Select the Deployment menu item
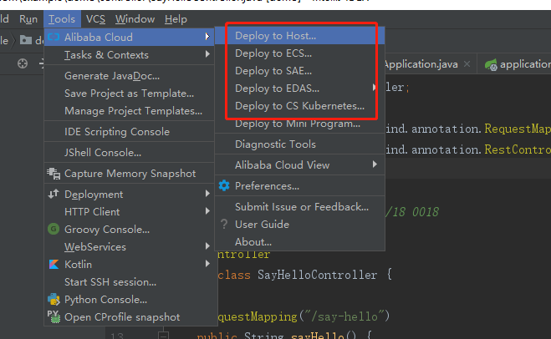Viewport: 551px width, 339px height. tap(130, 194)
